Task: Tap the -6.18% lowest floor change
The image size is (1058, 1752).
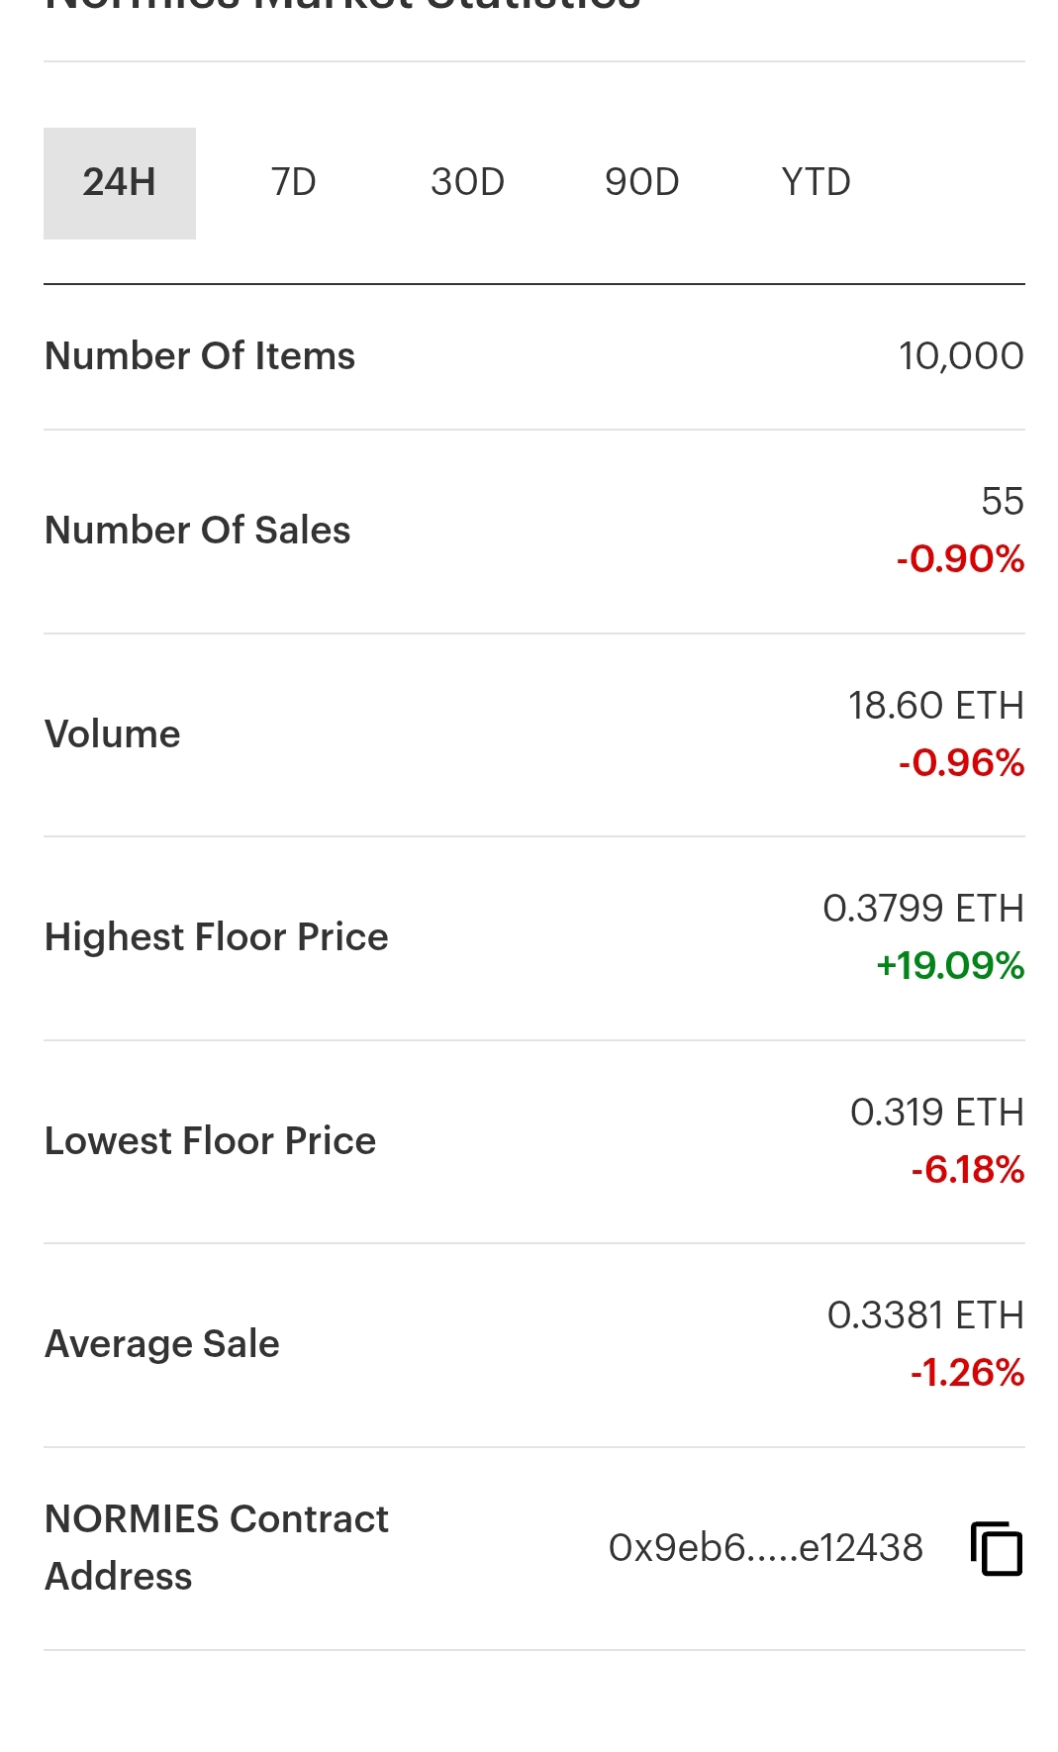Action: tap(967, 1170)
